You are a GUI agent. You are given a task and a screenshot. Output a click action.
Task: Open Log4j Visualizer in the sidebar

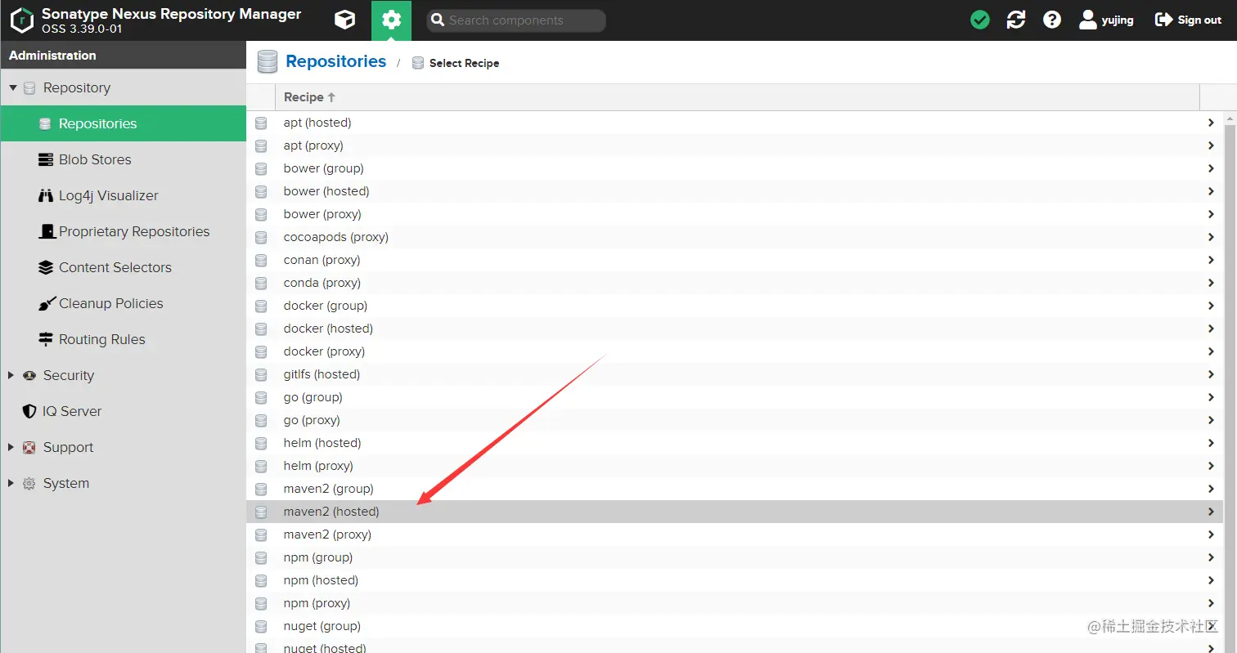pyautogui.click(x=123, y=195)
